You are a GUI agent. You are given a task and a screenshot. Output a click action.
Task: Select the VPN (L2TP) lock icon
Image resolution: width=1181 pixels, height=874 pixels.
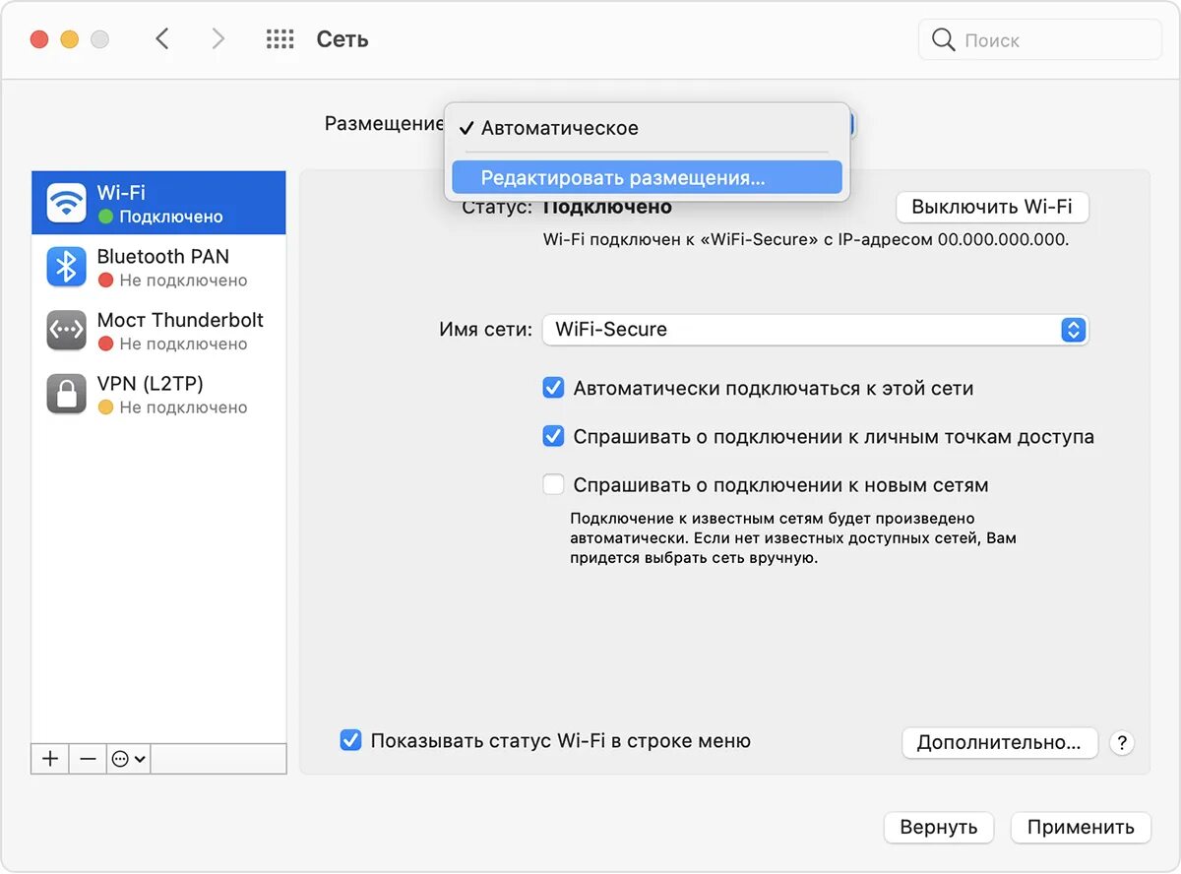click(67, 394)
